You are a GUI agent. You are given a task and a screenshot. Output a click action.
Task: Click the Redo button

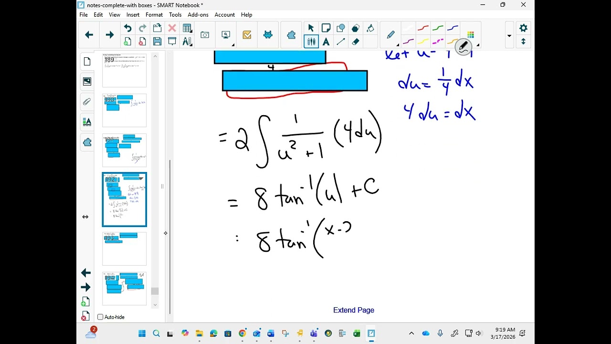click(x=142, y=28)
